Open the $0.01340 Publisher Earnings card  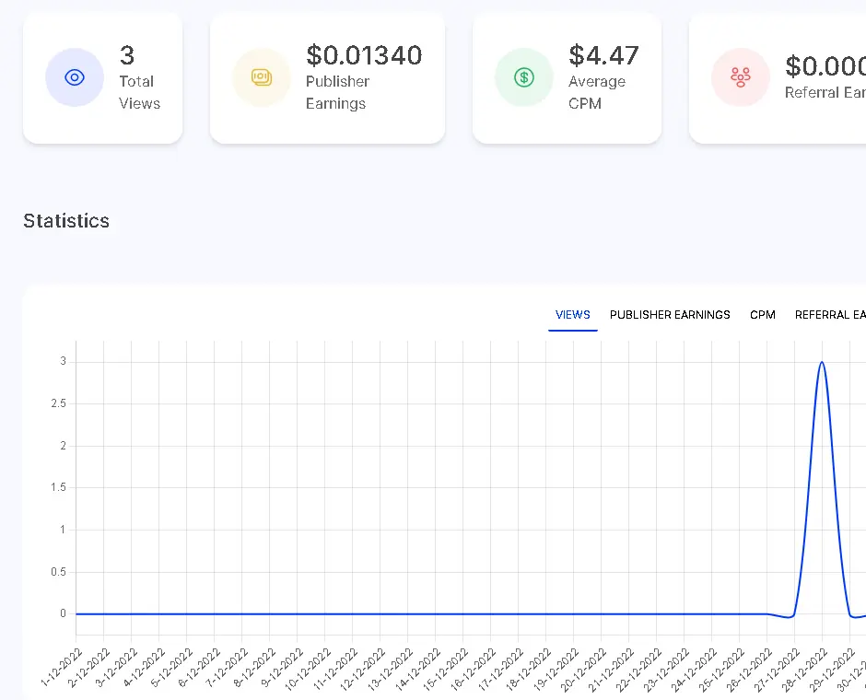click(327, 78)
